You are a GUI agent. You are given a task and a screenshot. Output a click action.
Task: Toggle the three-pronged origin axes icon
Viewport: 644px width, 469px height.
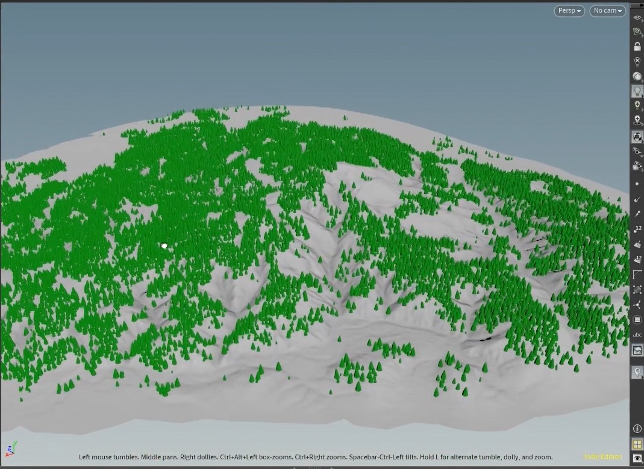(x=637, y=305)
